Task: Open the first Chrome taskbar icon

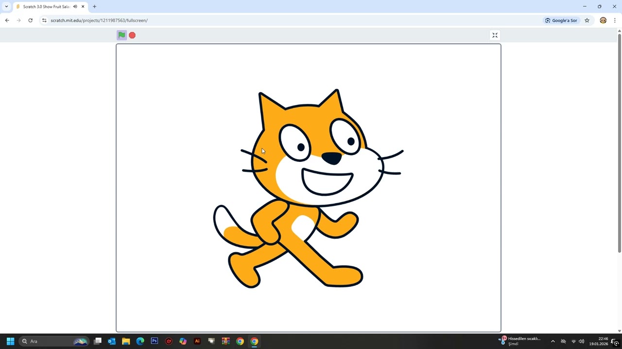Action: 240,341
